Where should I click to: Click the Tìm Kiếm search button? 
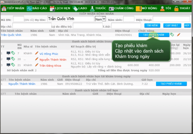152,25
